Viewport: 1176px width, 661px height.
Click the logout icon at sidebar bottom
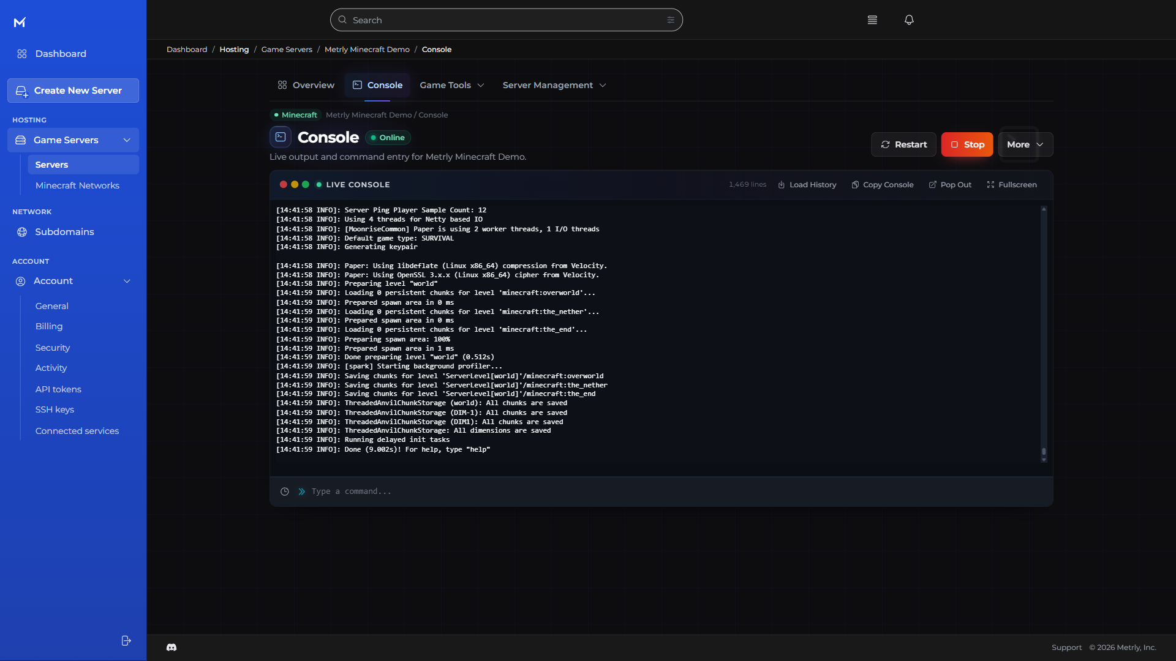click(x=126, y=641)
